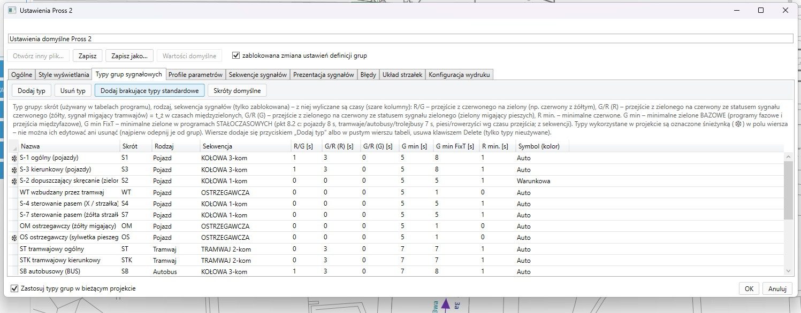Open the Sekwencje sygnałów tab
The height and width of the screenshot is (313, 801).
(258, 75)
